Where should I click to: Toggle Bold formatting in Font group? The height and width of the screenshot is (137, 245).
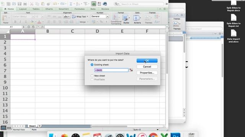point(15,22)
